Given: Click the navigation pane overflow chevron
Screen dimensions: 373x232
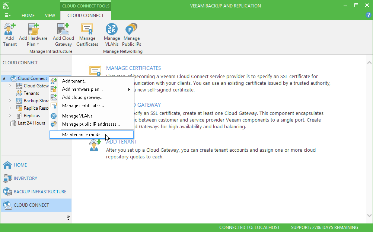Looking at the screenshot, I should [68, 218].
